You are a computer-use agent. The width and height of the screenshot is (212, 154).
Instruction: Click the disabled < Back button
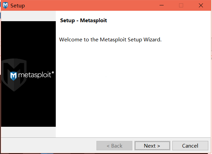[114, 146]
